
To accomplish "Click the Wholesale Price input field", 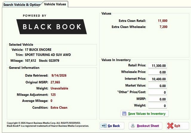I will 158,72.
